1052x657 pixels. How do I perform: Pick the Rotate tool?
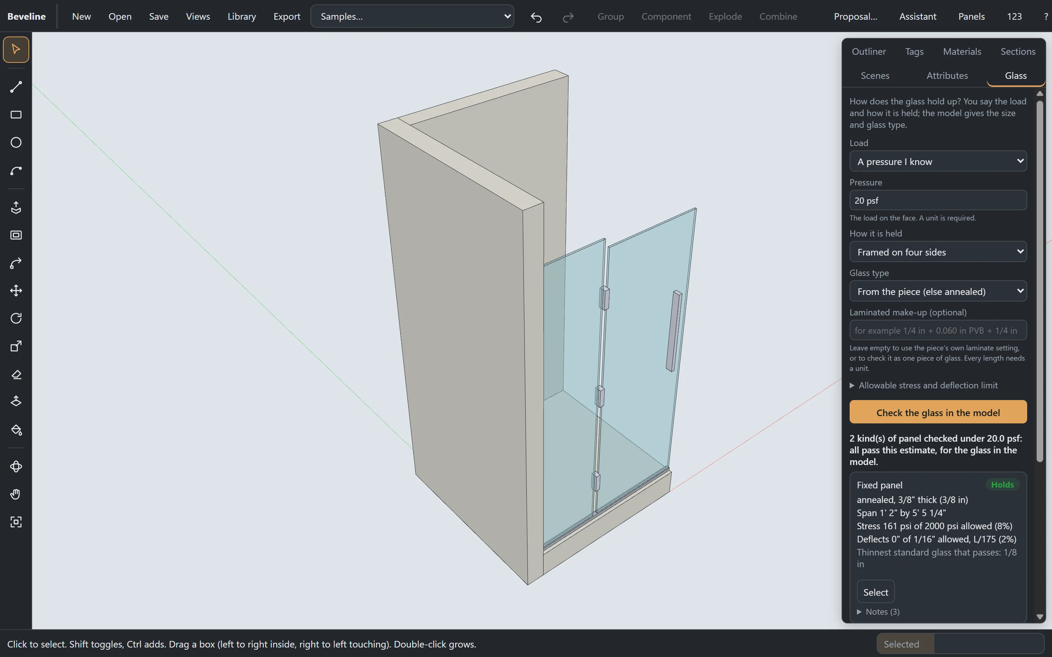pos(16,319)
